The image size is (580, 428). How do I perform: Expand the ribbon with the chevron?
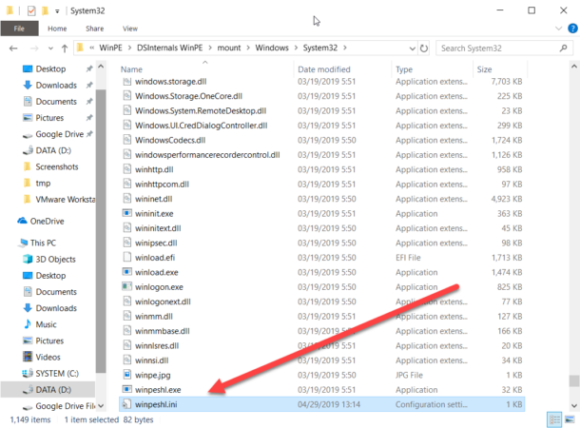[x=559, y=29]
